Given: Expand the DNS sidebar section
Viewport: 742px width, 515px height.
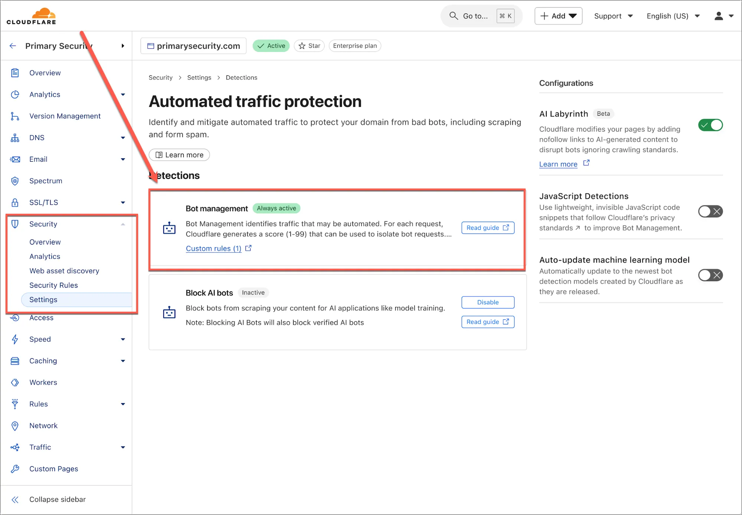Looking at the screenshot, I should coord(123,138).
